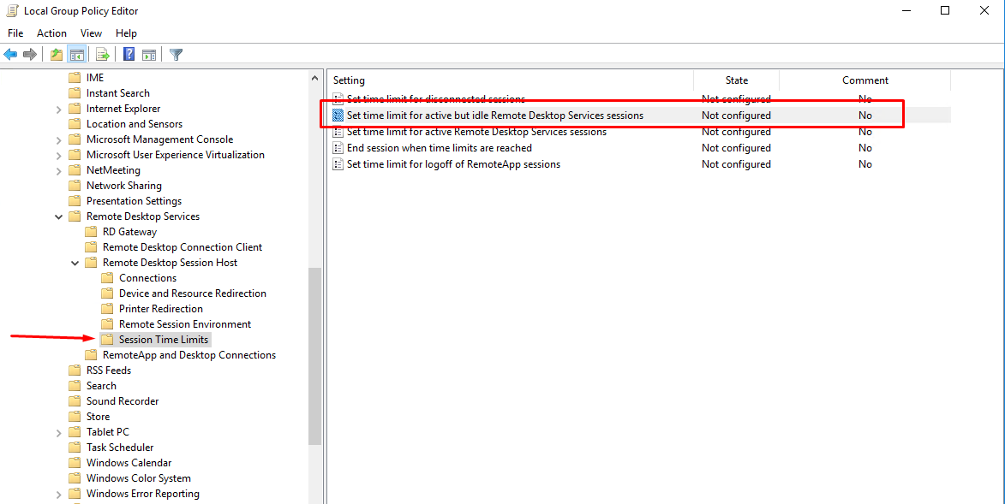The width and height of the screenshot is (1005, 504).
Task: Click the tree pane vertical scrollbar thumb
Action: (314, 355)
